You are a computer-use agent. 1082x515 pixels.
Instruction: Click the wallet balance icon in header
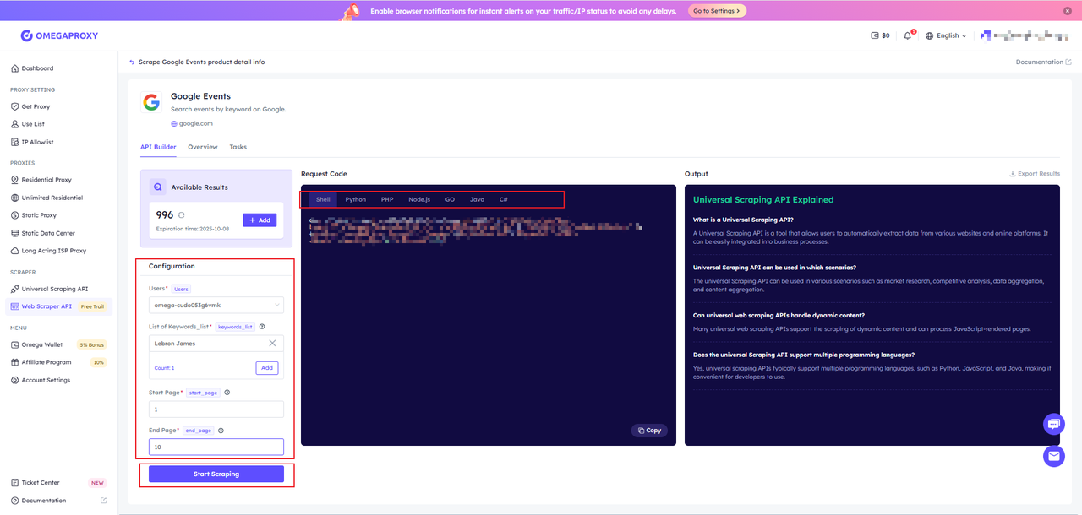point(875,35)
